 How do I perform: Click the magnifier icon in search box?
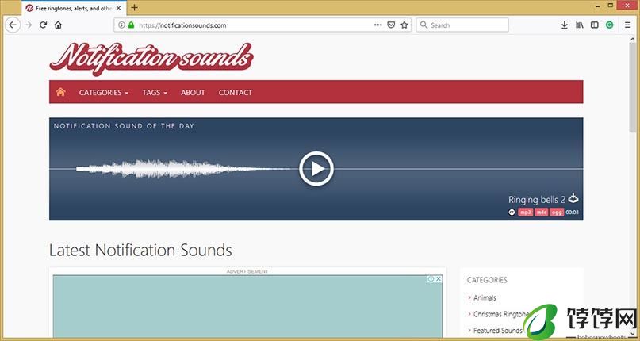tap(424, 25)
